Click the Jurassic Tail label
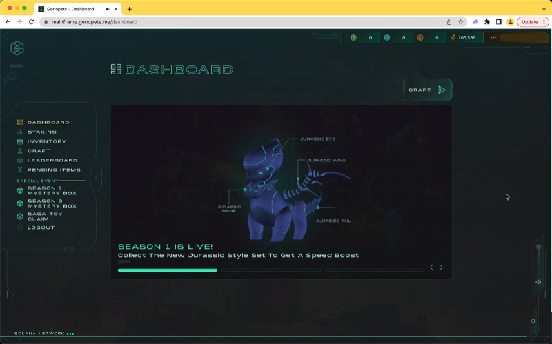 (333, 221)
